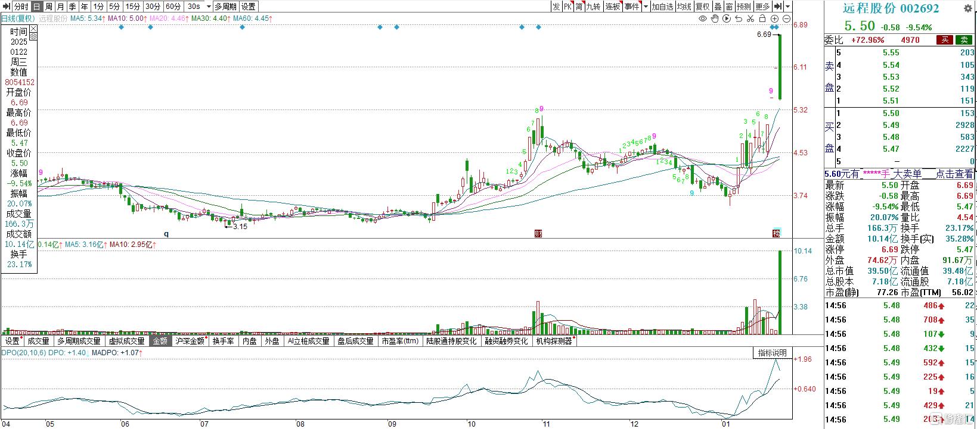Image resolution: width=977 pixels, height=429 pixels.
Task: Click the 多周期 multi-period button
Action: click(225, 7)
